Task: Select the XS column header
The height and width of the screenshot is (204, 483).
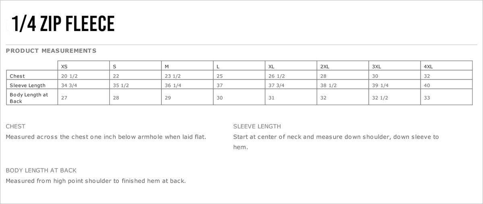Action: [64, 66]
